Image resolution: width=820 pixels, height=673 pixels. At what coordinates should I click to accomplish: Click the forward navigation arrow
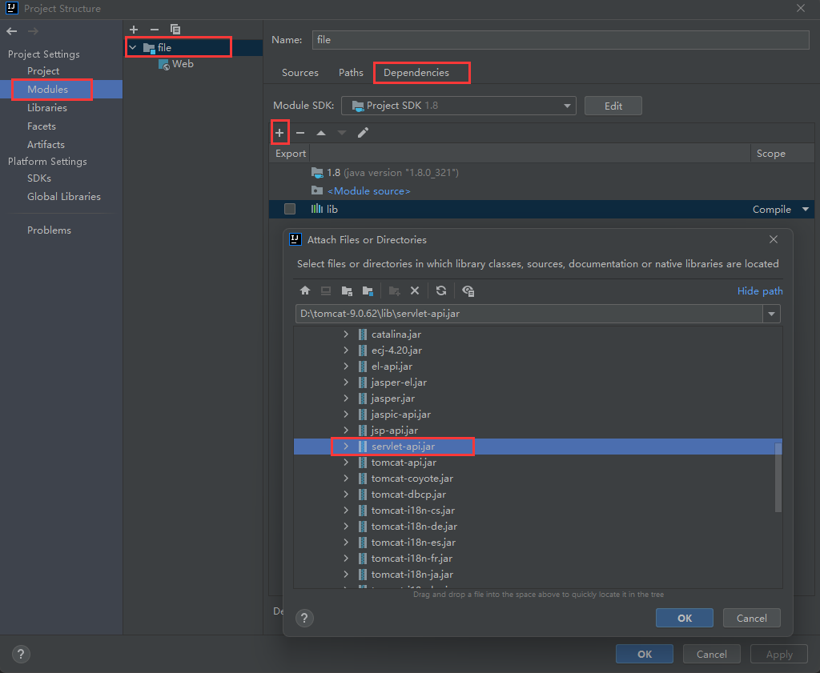point(33,31)
